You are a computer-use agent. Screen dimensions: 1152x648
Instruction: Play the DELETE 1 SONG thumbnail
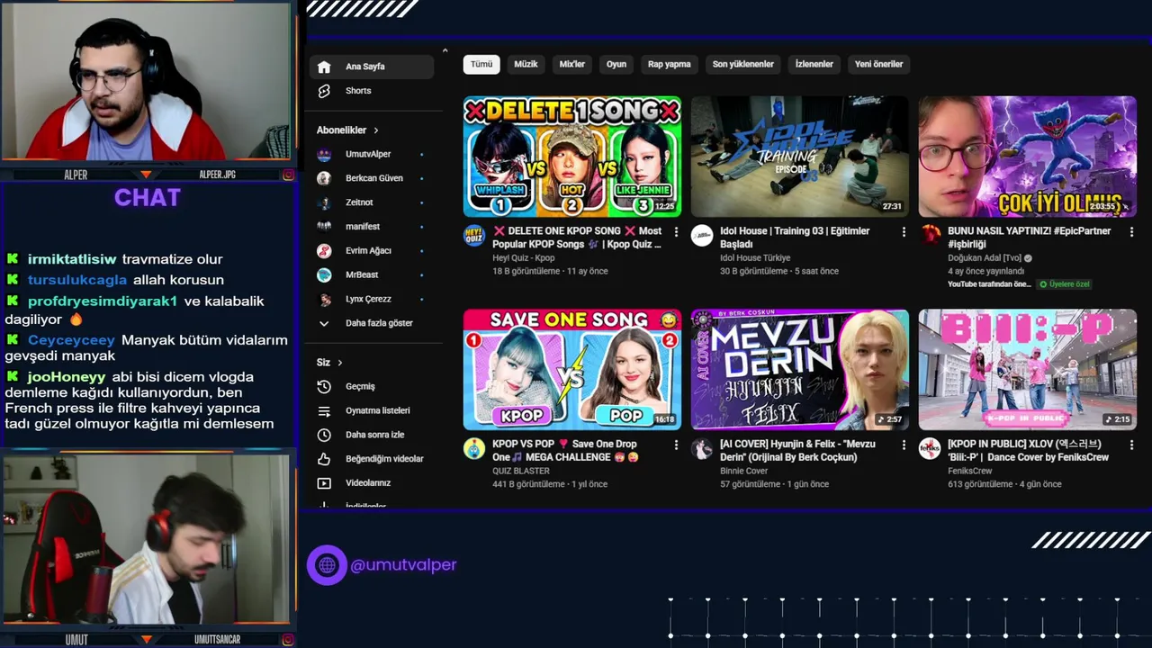pos(572,157)
